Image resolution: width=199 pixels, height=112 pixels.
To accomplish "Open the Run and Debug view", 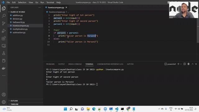I will point(4,31).
